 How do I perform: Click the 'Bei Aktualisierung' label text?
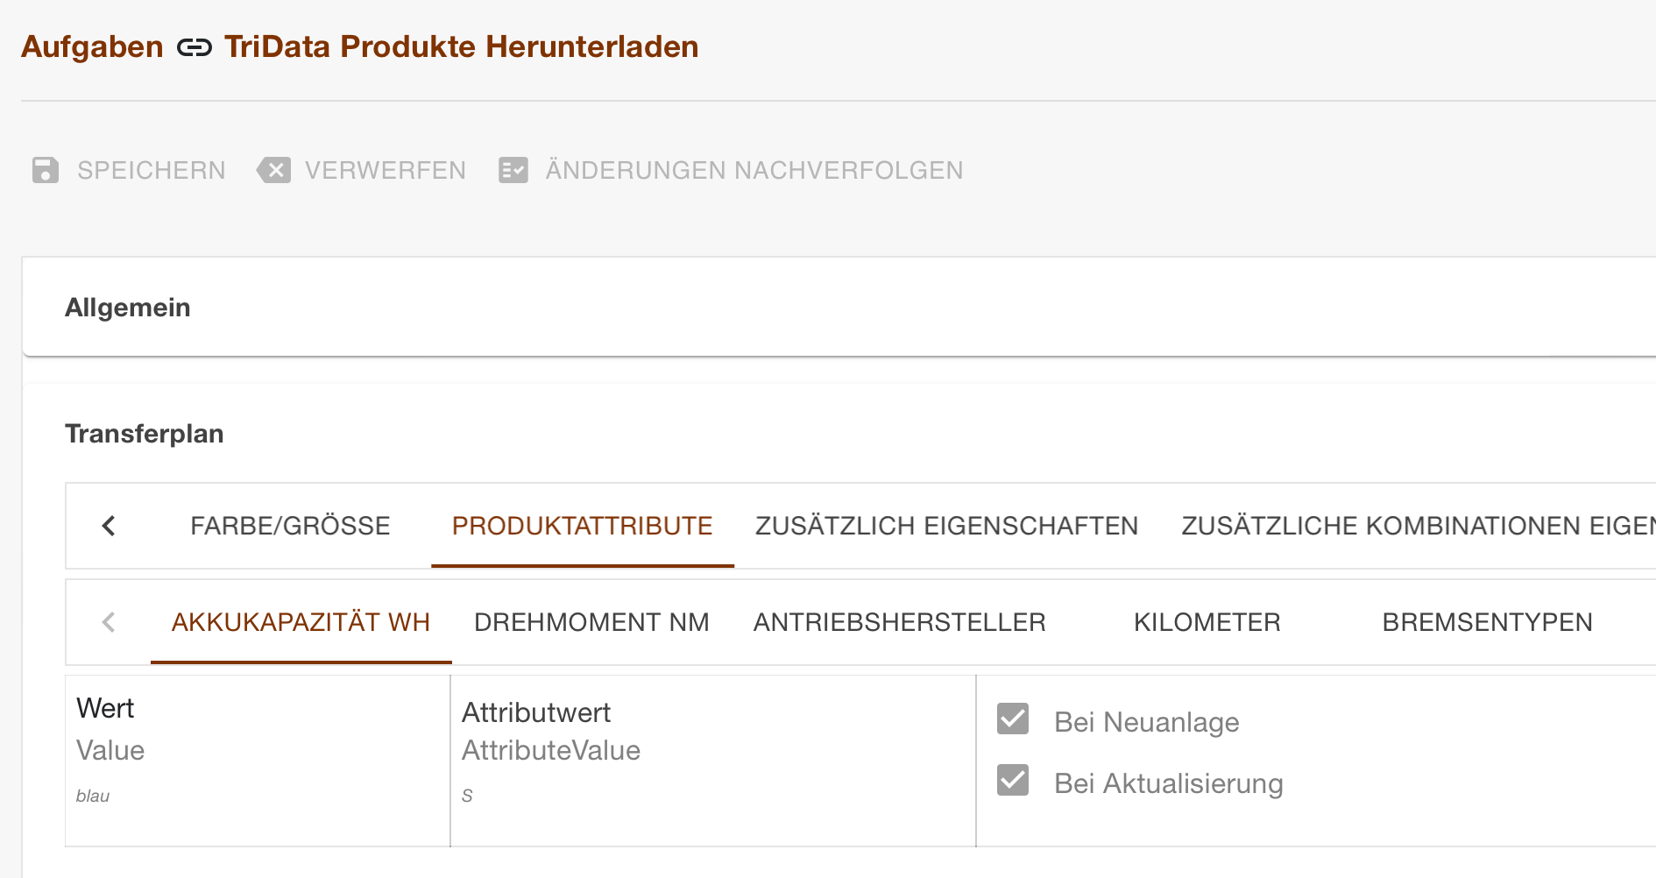1169,783
